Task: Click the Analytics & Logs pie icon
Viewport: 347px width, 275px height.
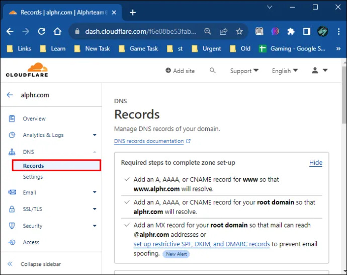Action: point(12,135)
